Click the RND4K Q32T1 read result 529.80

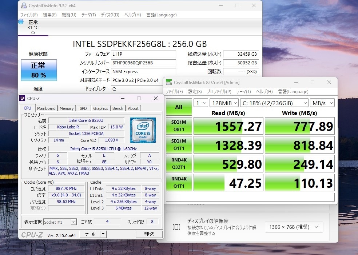228,164
